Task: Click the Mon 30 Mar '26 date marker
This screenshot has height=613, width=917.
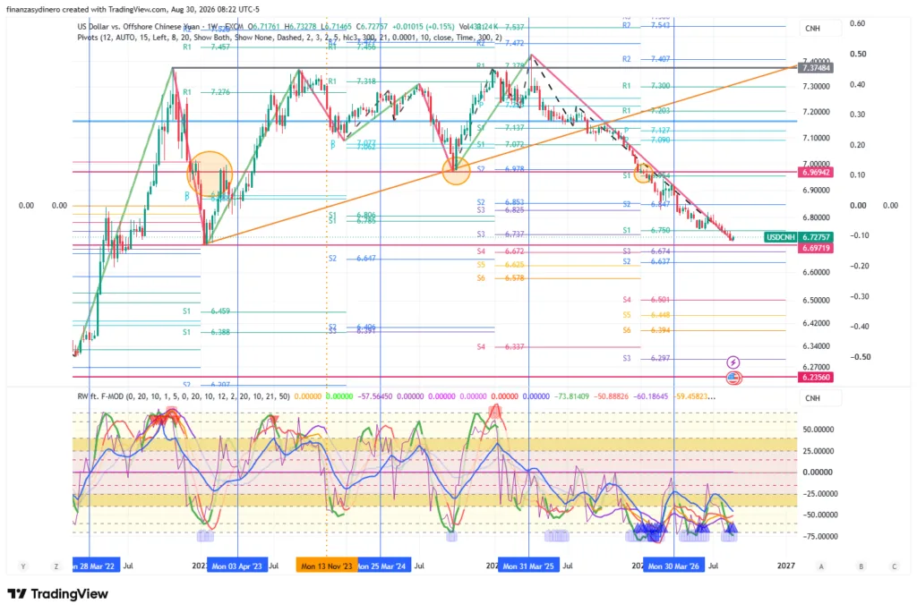Action: 673,566
